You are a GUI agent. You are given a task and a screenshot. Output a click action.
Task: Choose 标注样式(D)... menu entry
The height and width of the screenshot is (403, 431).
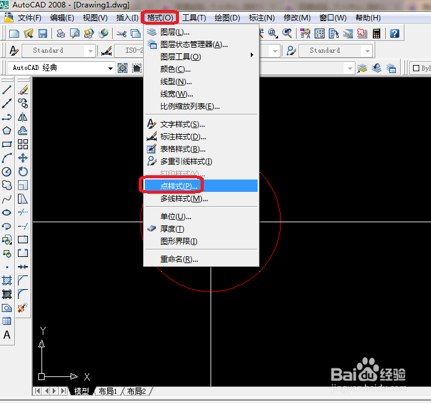pos(201,137)
